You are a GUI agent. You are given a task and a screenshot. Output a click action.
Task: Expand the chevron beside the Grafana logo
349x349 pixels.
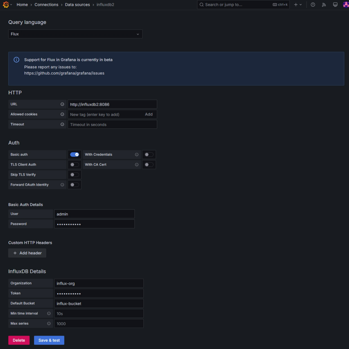click(x=11, y=5)
